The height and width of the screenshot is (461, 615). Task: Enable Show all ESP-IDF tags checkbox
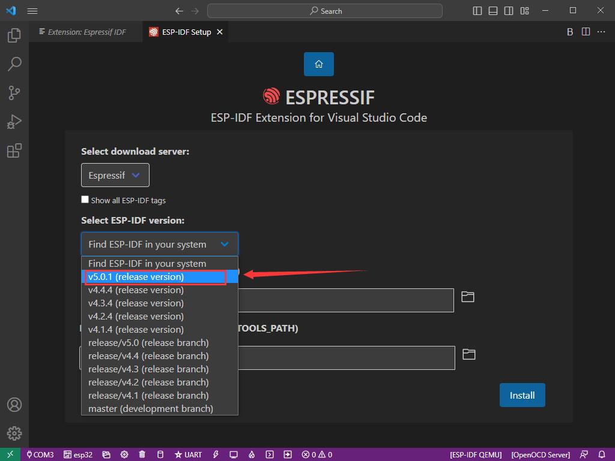85,200
